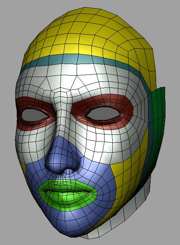This screenshot has height=245, width=180.
Task: Click the right eye socket opening
Action: click(x=103, y=114)
